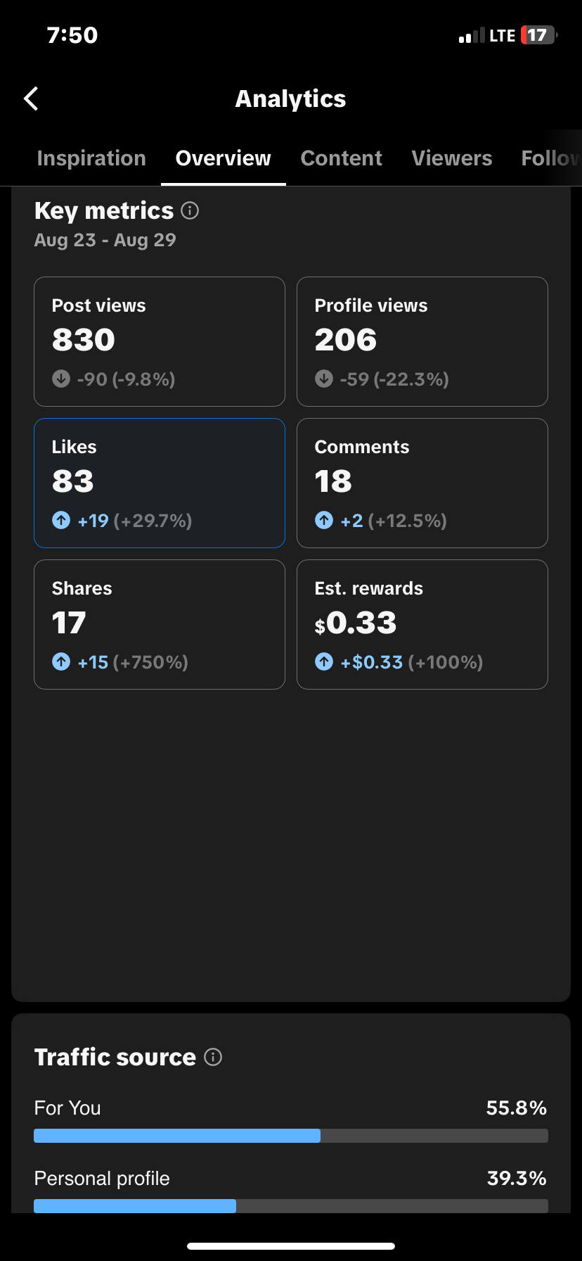Select the Comments metric card
Screen dimensions: 582x1261
422,483
